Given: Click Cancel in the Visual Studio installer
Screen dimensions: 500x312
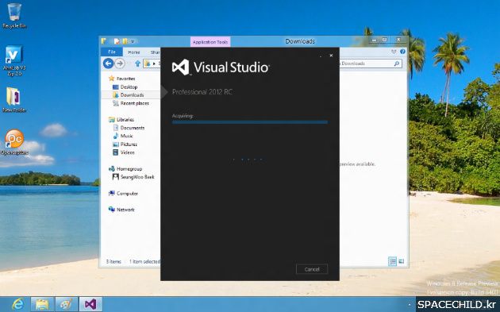Looking at the screenshot, I should [312, 269].
